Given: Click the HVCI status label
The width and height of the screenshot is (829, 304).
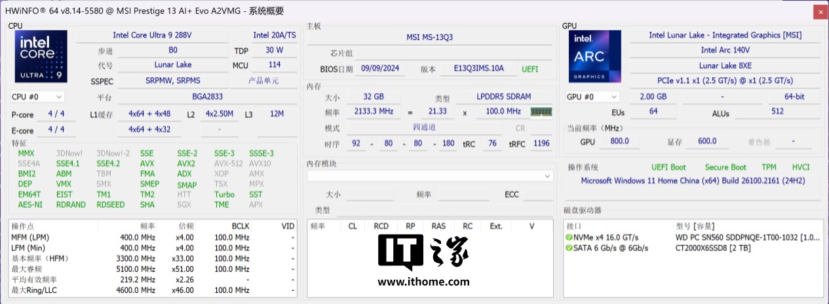Looking at the screenshot, I should [x=801, y=167].
